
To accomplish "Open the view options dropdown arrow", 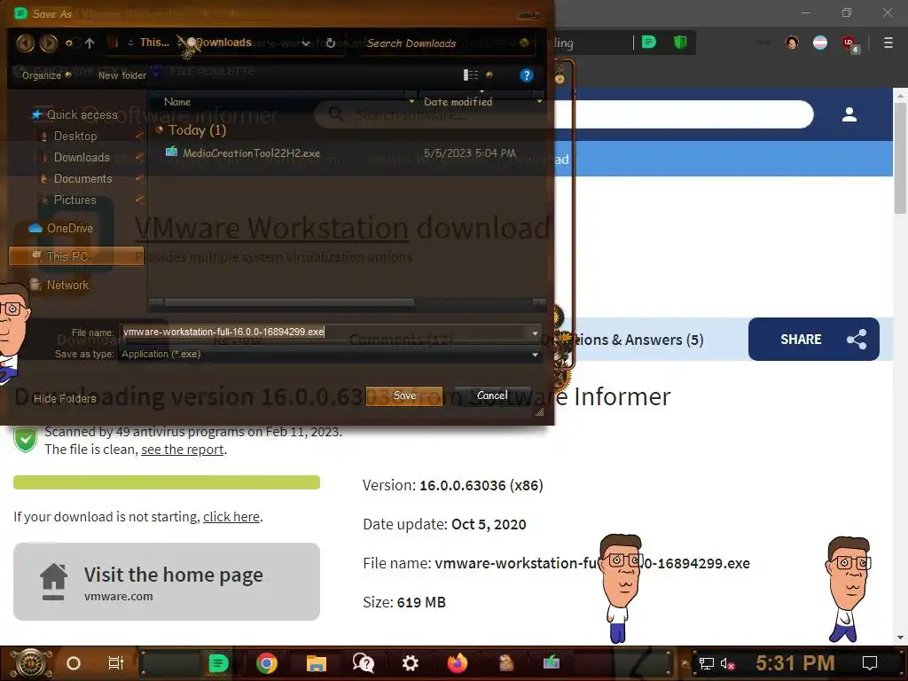I will coord(489,74).
